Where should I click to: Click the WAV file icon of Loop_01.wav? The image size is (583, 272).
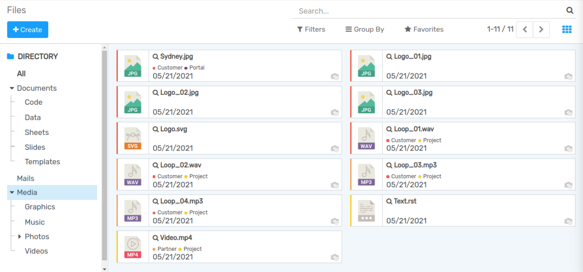(366, 138)
